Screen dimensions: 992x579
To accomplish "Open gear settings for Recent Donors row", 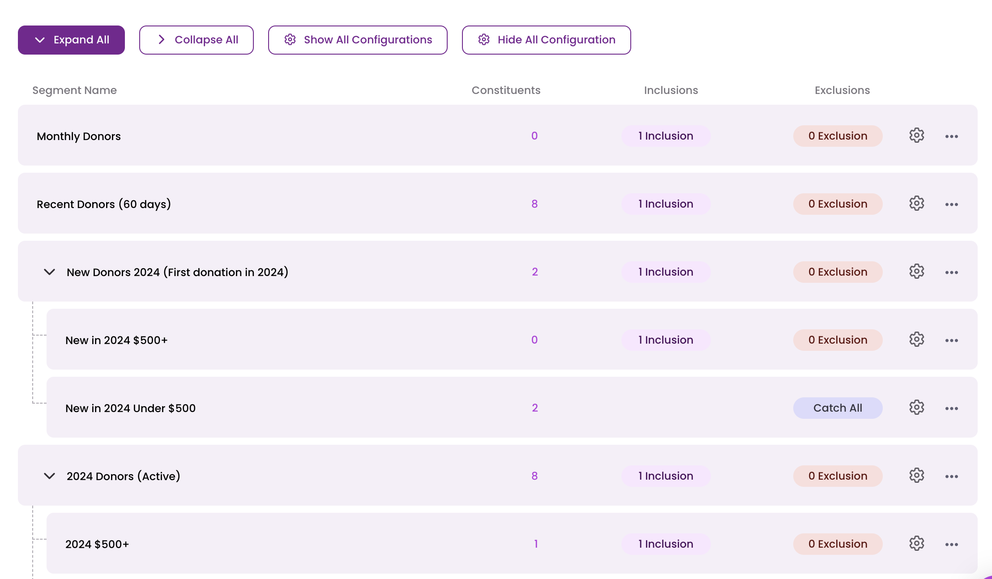I will [916, 204].
